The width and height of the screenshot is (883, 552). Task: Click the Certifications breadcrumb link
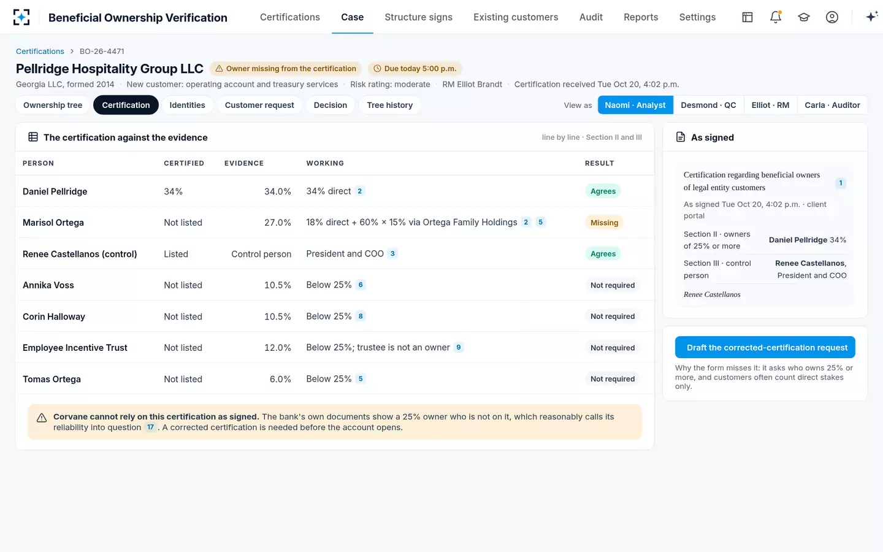coord(40,52)
